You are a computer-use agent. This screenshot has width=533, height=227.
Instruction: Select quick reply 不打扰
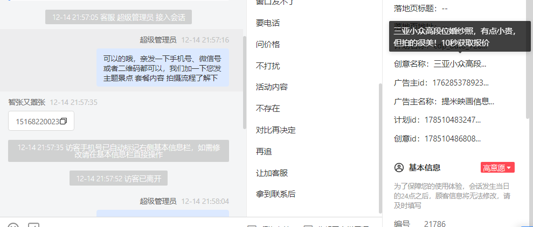(x=267, y=66)
